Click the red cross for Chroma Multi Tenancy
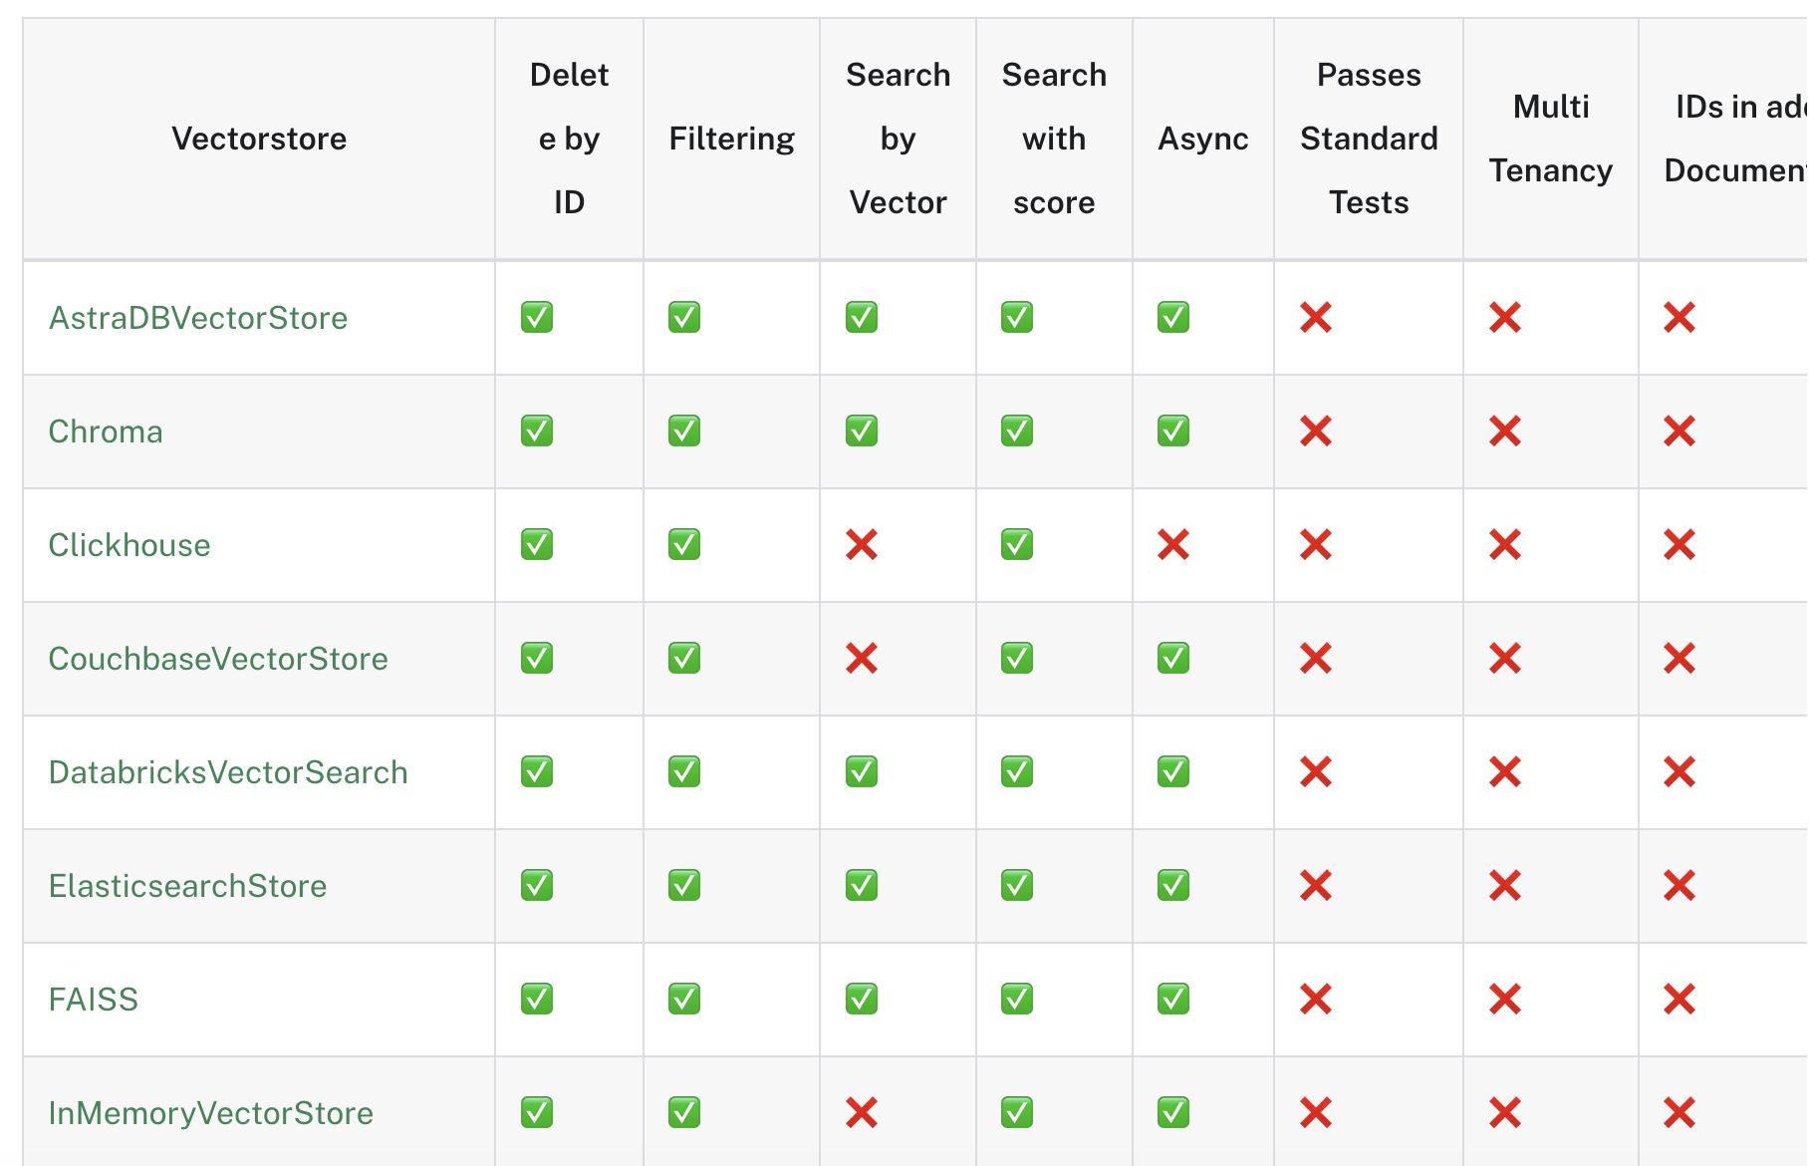Screen dimensions: 1809x1166 [1505, 432]
